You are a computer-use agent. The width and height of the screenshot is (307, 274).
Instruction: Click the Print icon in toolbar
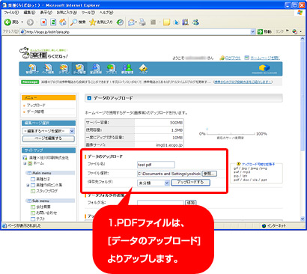click(x=142, y=22)
